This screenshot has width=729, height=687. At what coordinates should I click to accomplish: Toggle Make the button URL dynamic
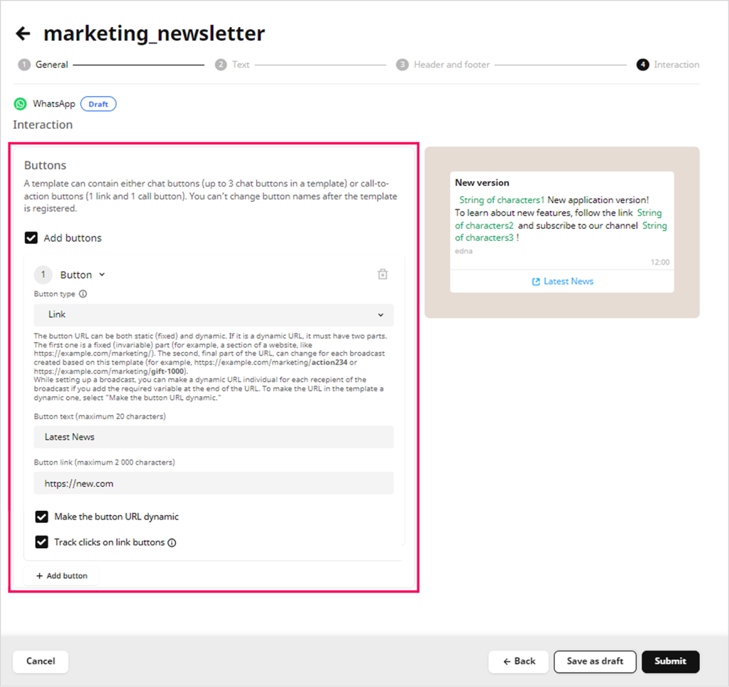[42, 517]
